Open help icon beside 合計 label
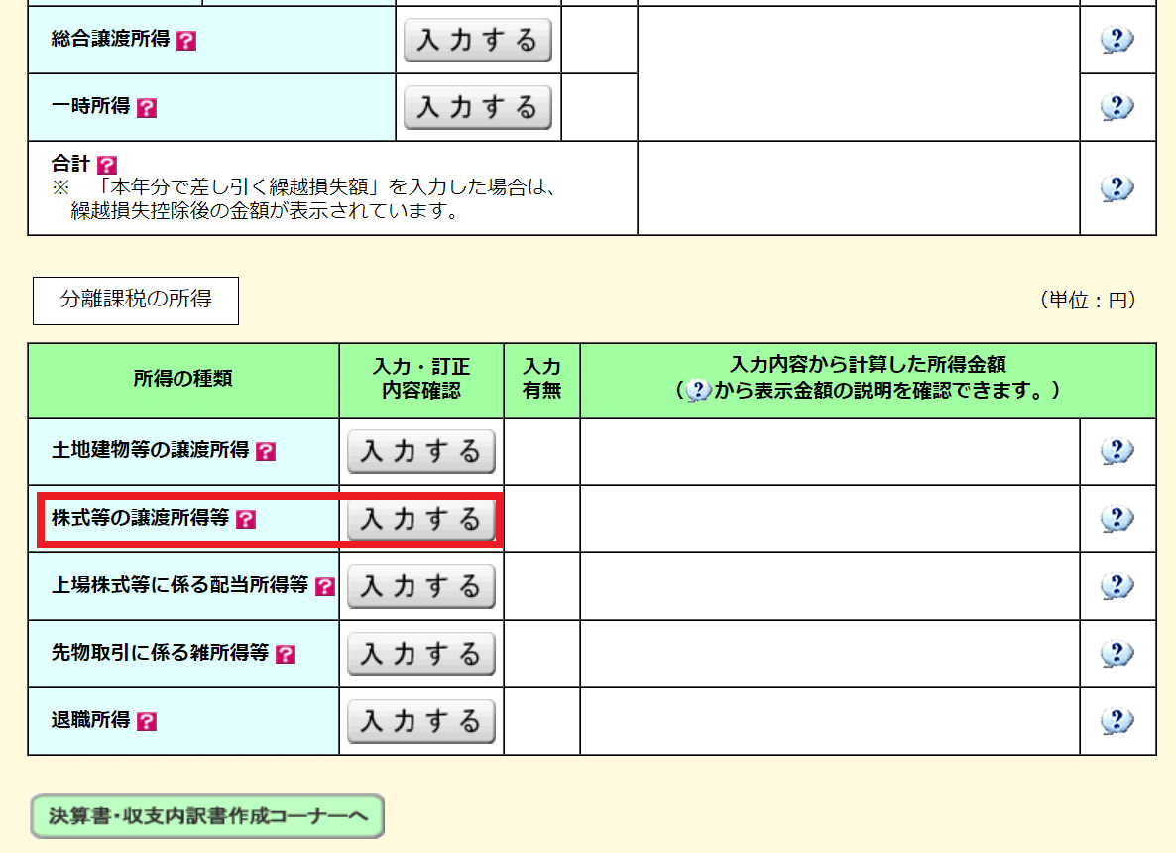Screen dimensions: 1176x853 tap(106, 163)
